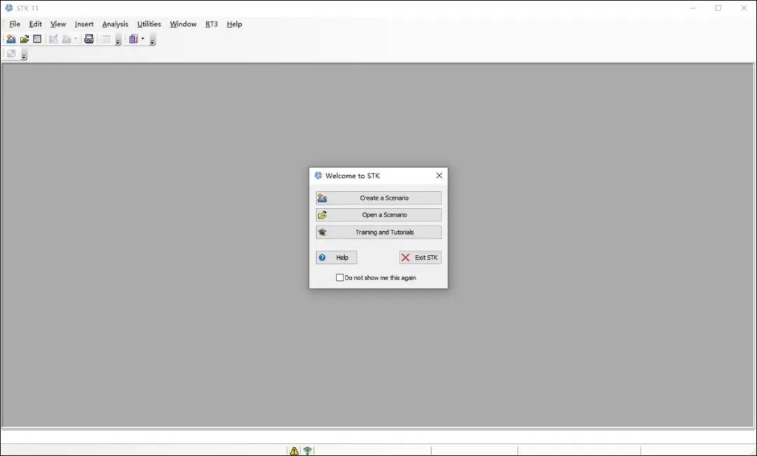Open the Report & Graph Manager toolbar icon
The height and width of the screenshot is (456, 757).
click(x=133, y=39)
